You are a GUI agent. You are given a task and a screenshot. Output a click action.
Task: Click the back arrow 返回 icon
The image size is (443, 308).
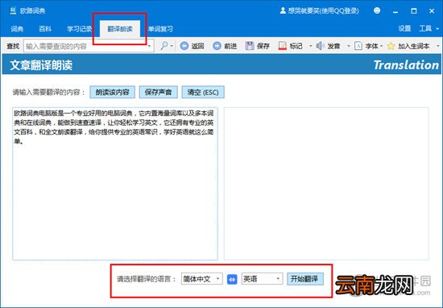pos(184,46)
